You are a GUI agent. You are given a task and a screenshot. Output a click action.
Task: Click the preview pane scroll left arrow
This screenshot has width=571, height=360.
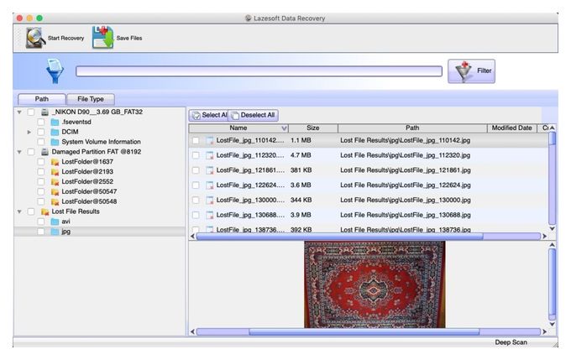192,331
